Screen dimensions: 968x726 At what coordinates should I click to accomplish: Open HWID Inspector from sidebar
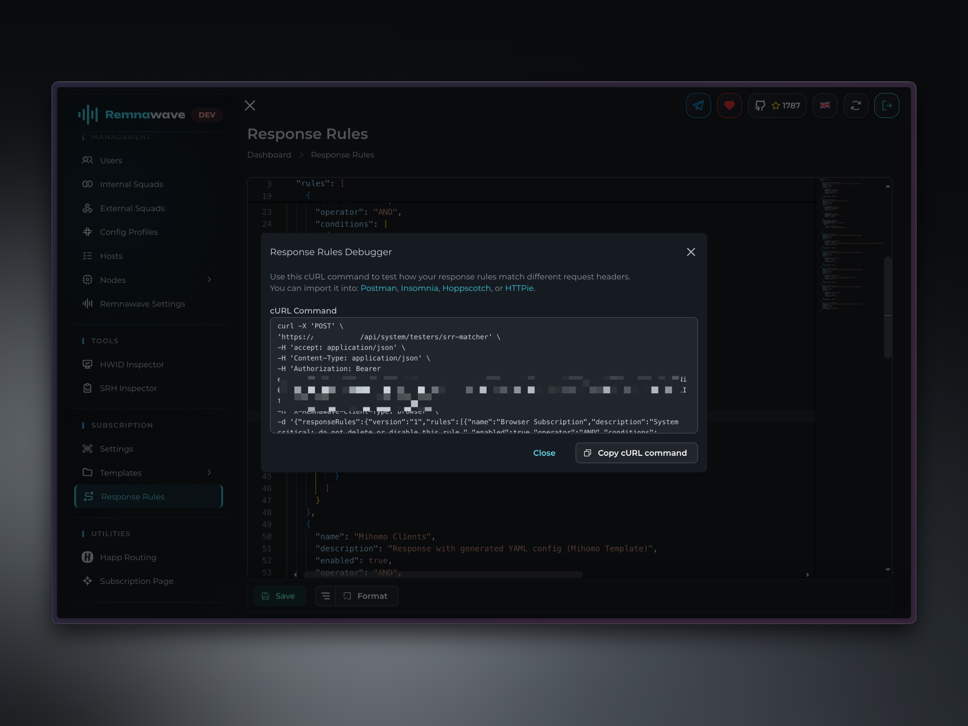tap(132, 365)
